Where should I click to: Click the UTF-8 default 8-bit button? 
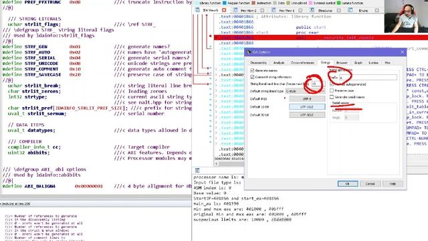[307, 98]
